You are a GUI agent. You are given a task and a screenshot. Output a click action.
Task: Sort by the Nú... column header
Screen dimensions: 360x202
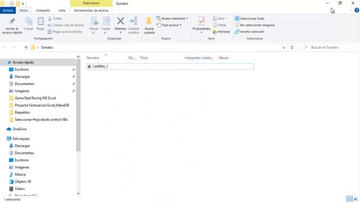point(132,58)
